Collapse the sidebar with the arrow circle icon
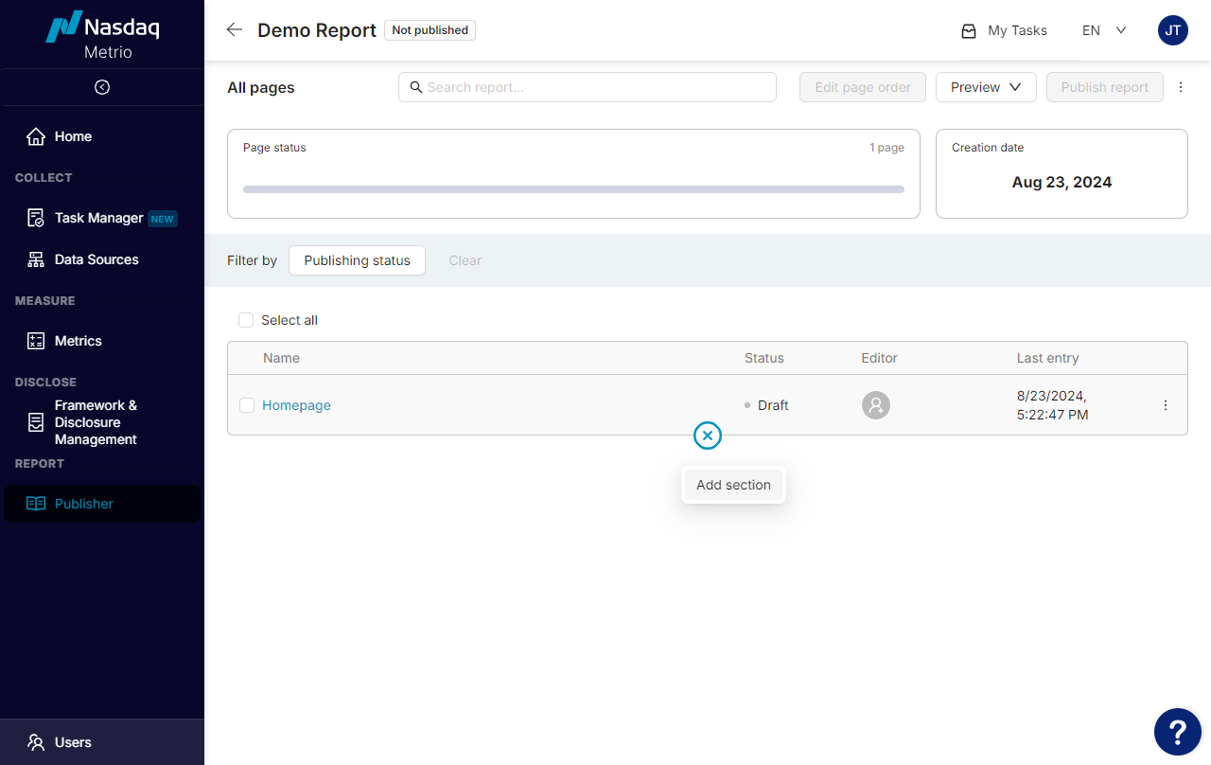This screenshot has width=1211, height=765. point(102,87)
